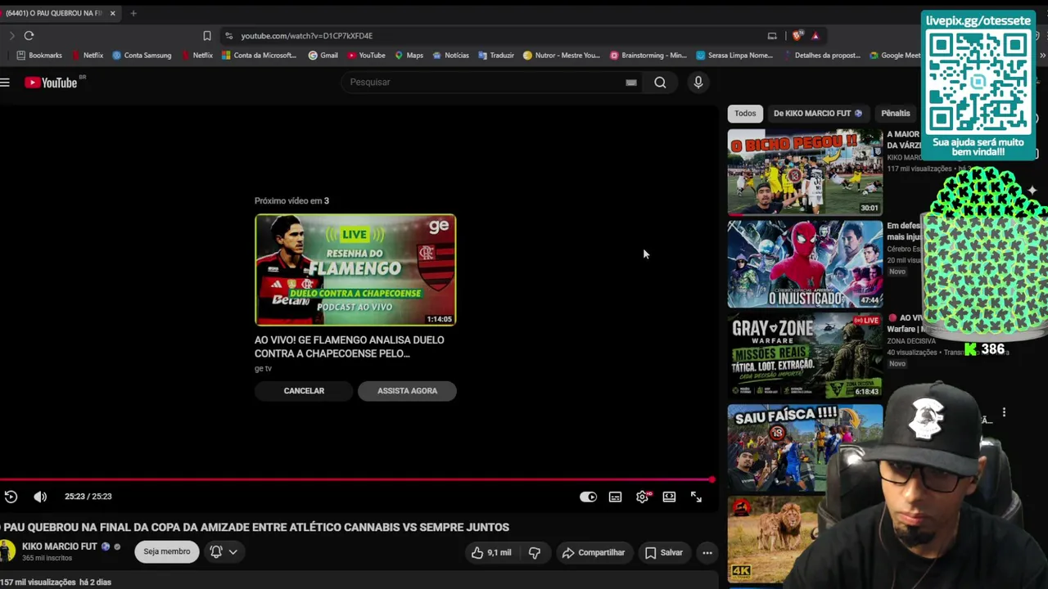Select the Todos filter chip
Image resolution: width=1048 pixels, height=589 pixels.
745,113
